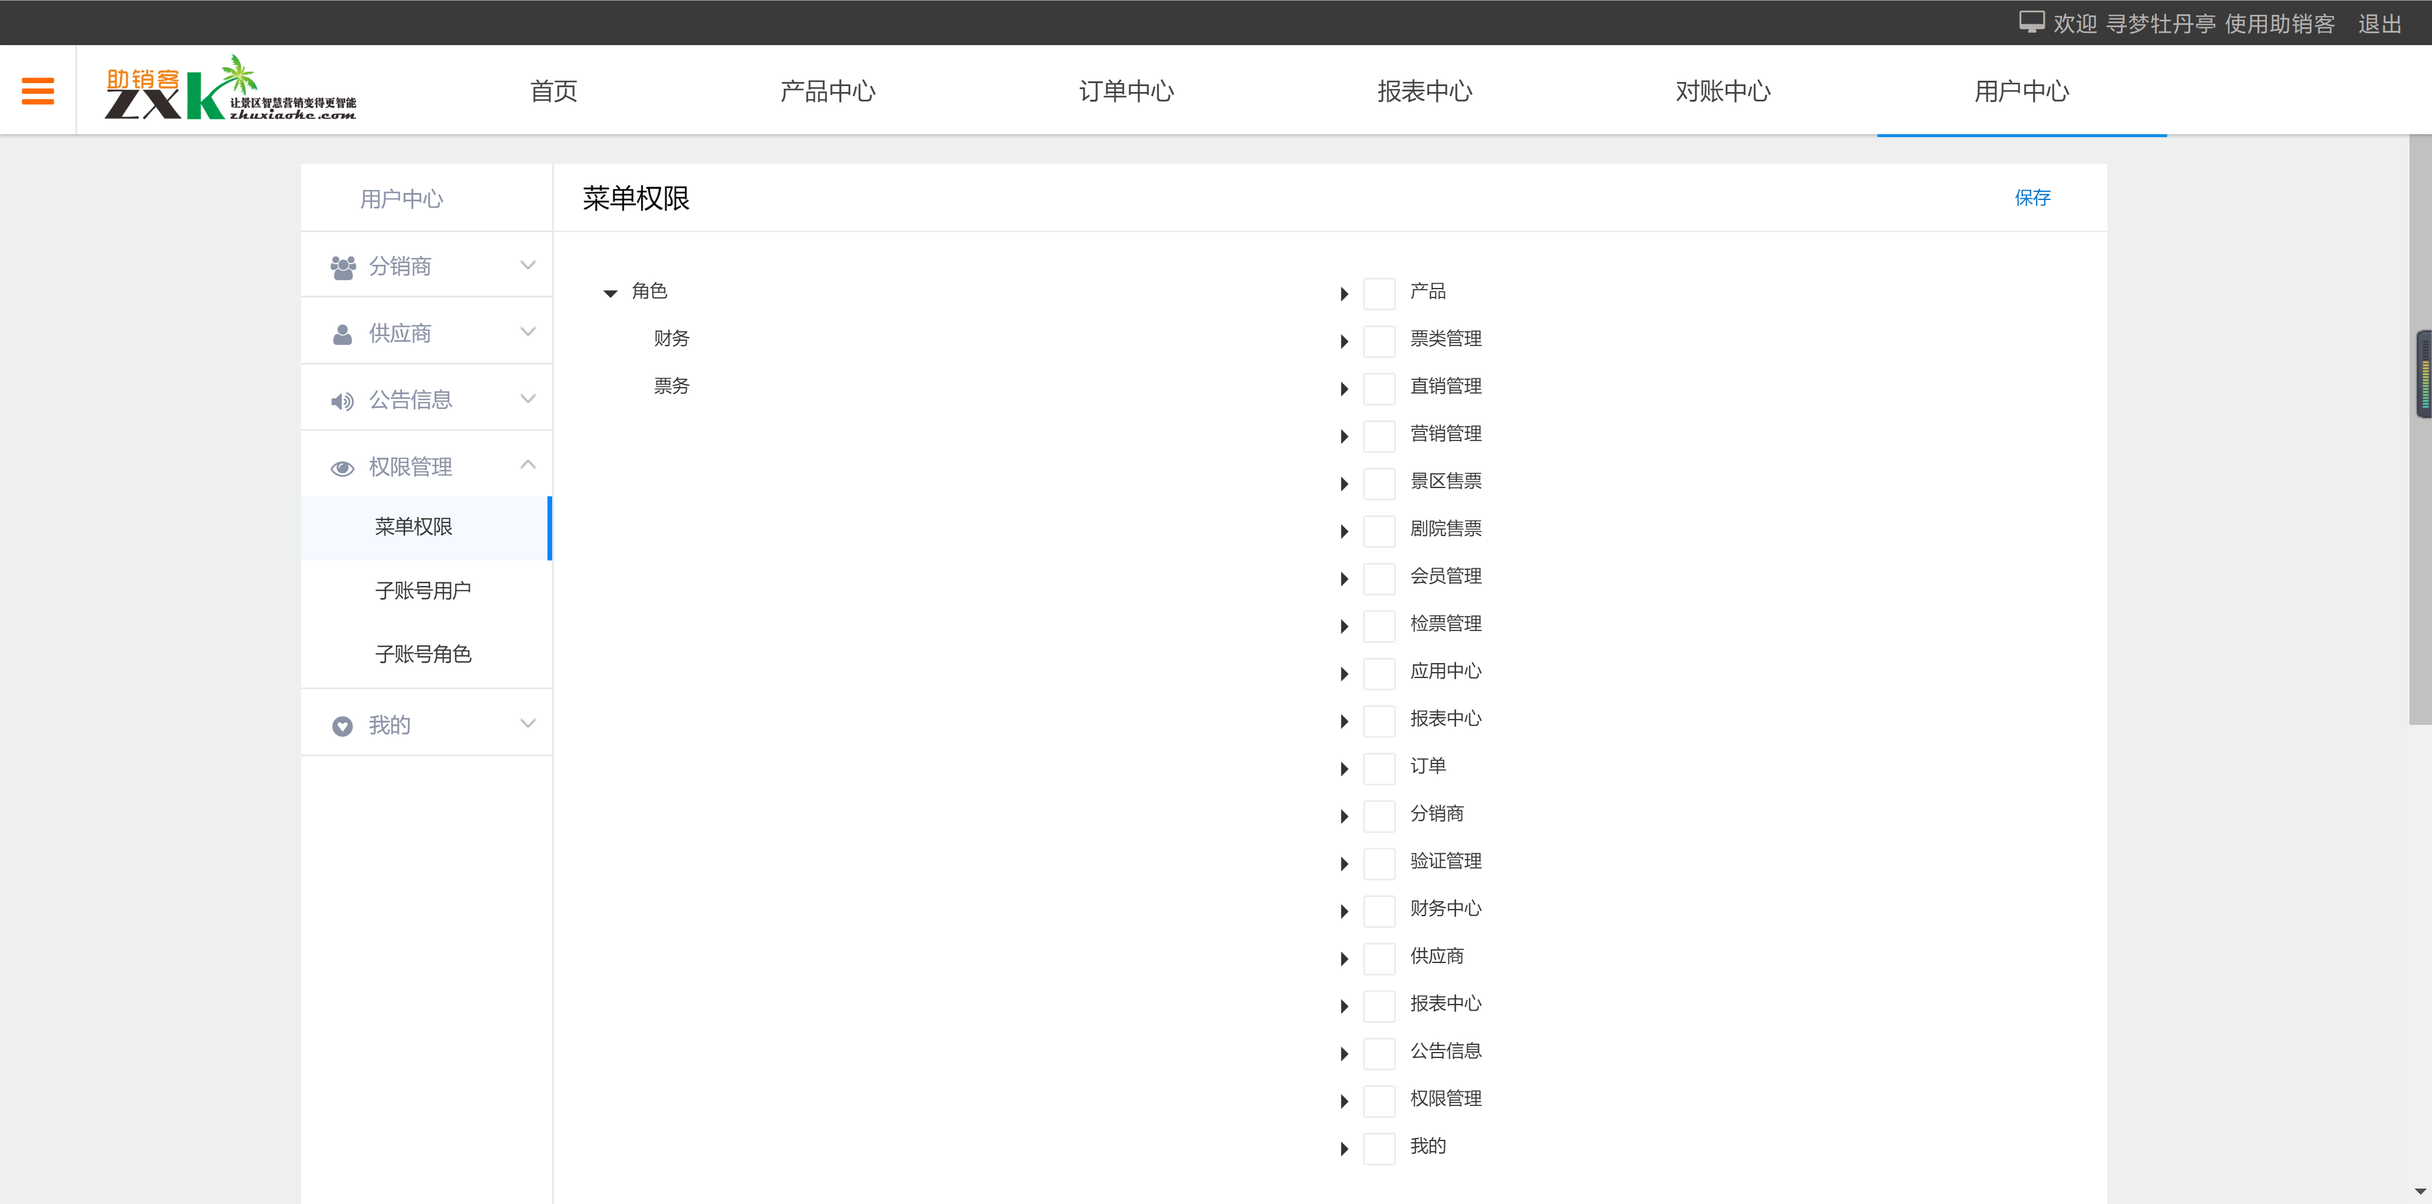Enable the 会员管理 checkbox
This screenshot has height=1204, width=2432.
coord(1379,578)
